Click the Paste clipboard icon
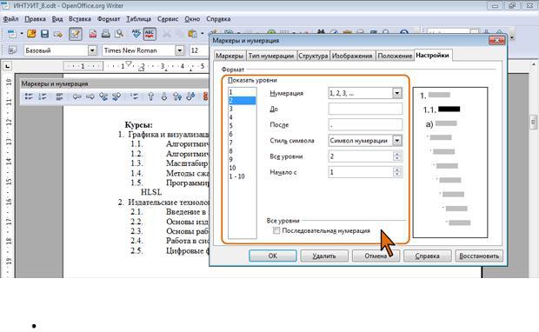The image size is (539, 332). [192, 34]
